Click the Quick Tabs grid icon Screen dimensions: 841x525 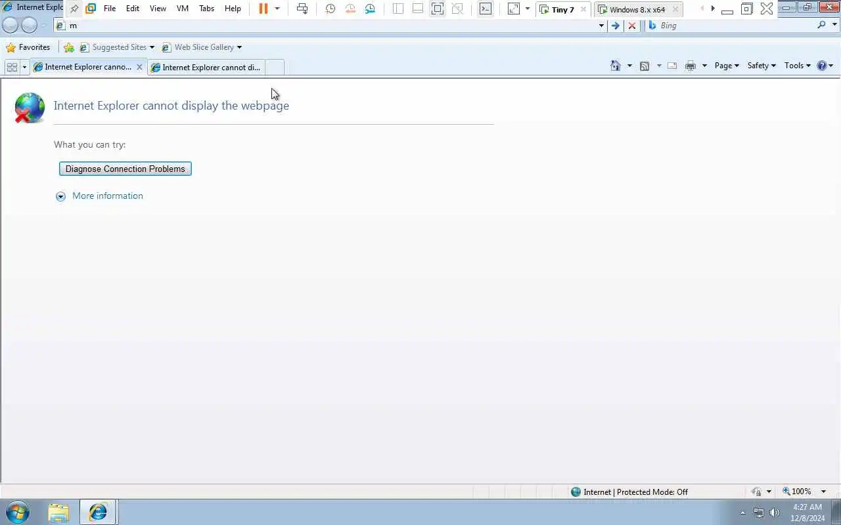12,67
